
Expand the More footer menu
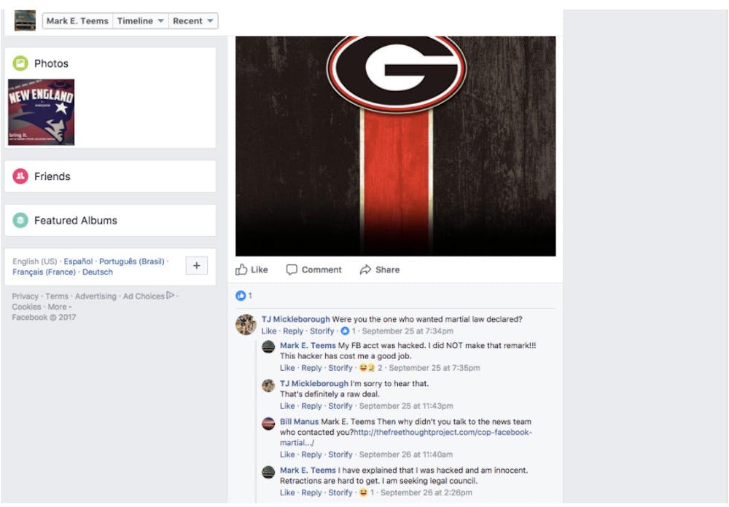coord(59,307)
